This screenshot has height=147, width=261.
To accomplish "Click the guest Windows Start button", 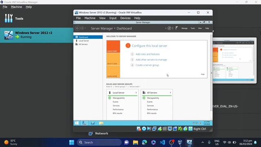I will tap(77, 123).
